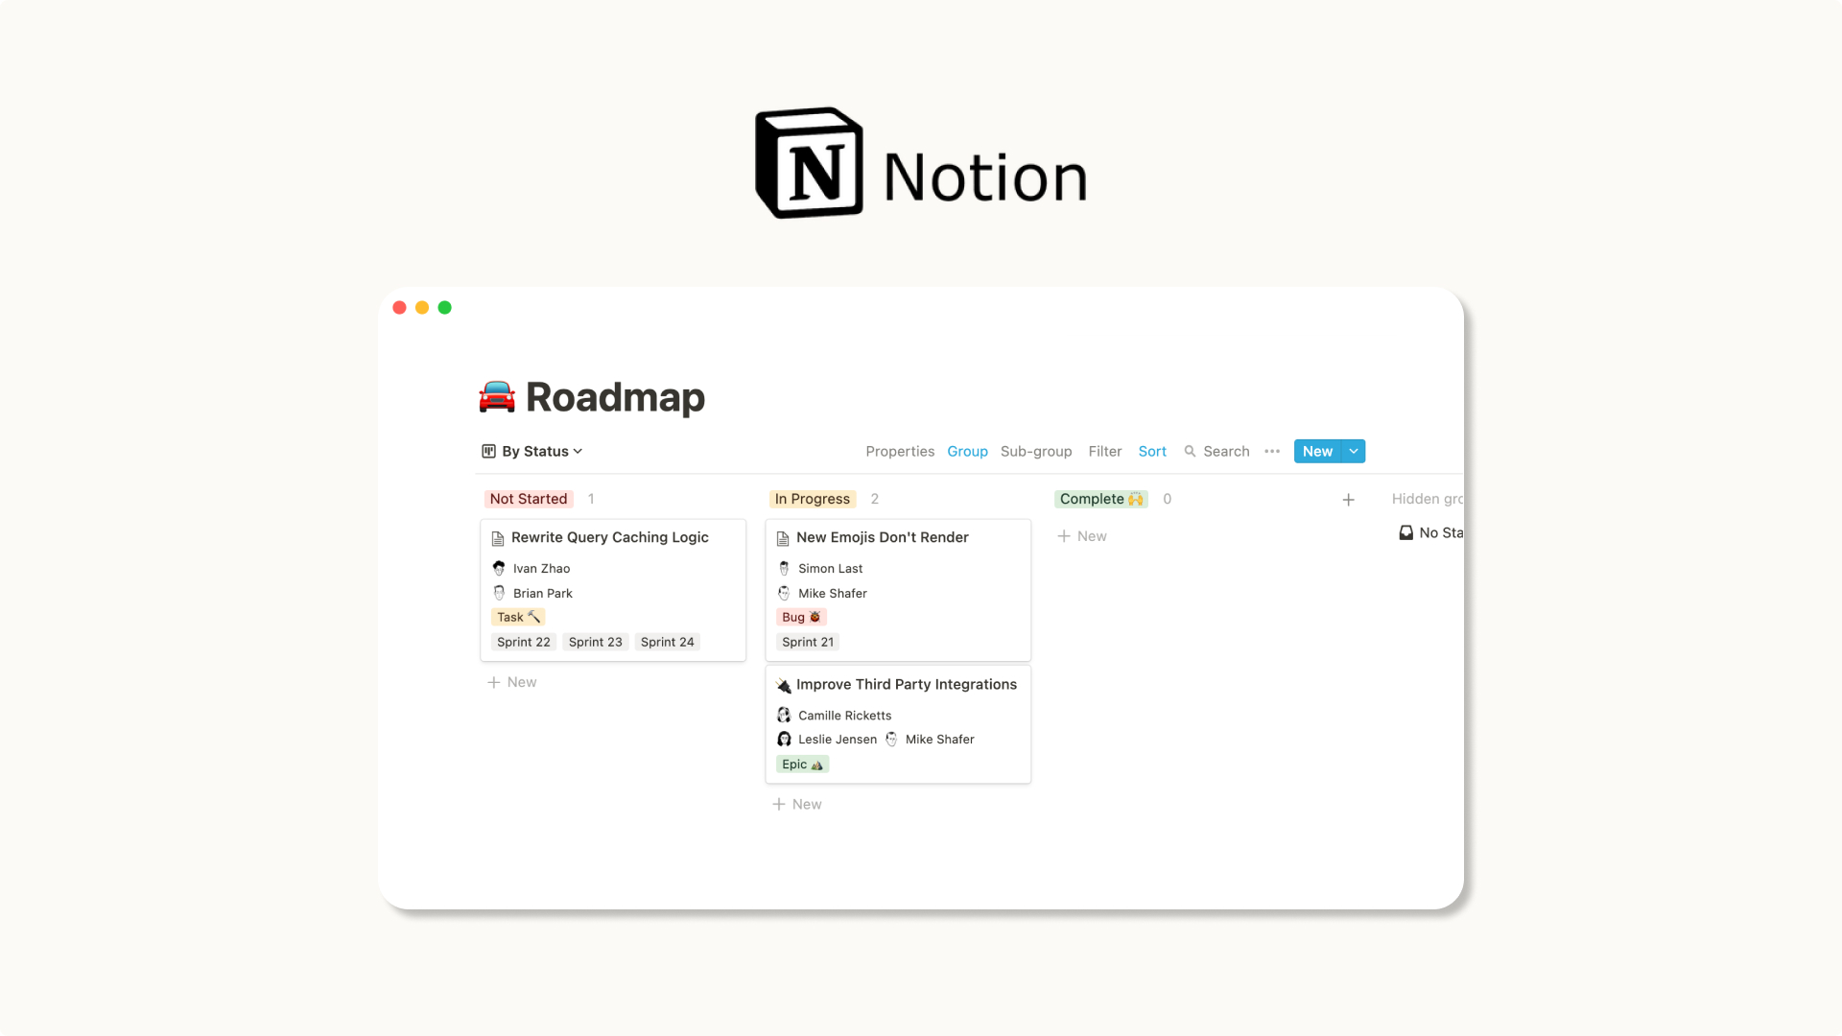Click Camille Ricketts' avatar
This screenshot has height=1036, width=1842.
point(784,715)
